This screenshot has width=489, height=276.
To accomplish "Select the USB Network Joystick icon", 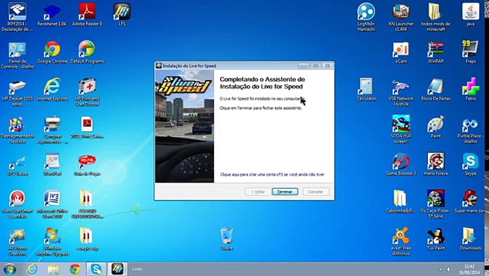I will (401, 92).
